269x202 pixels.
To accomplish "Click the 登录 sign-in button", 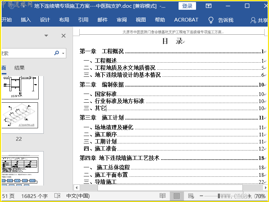I will [x=187, y=6].
